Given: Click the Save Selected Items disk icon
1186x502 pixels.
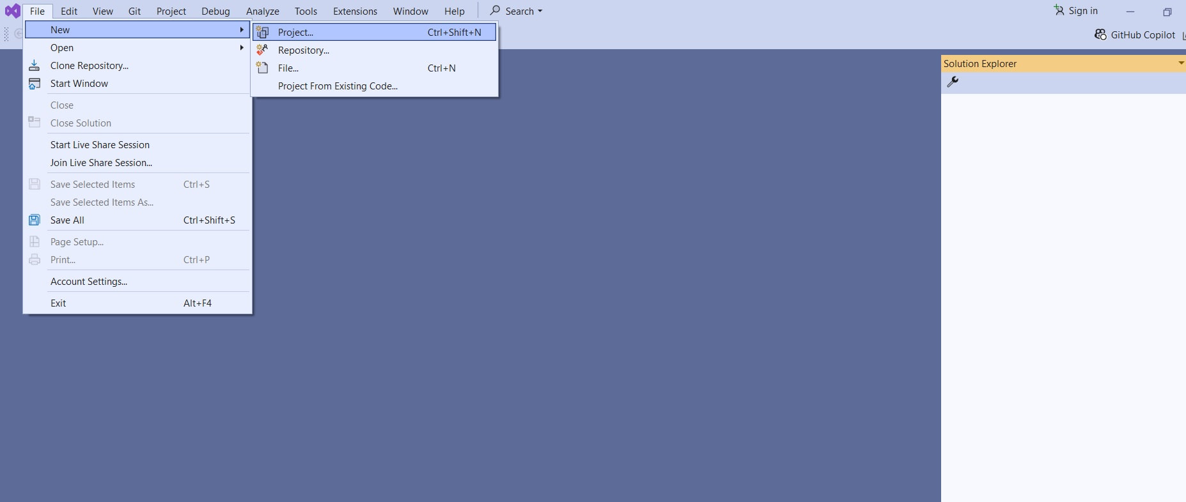Looking at the screenshot, I should 35,184.
